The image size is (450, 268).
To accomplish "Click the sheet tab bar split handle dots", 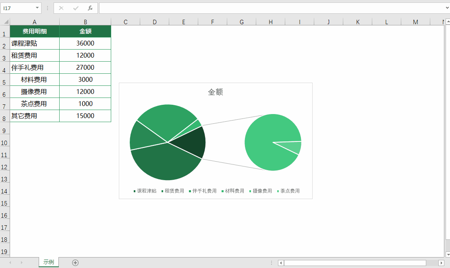I will coord(272,262).
